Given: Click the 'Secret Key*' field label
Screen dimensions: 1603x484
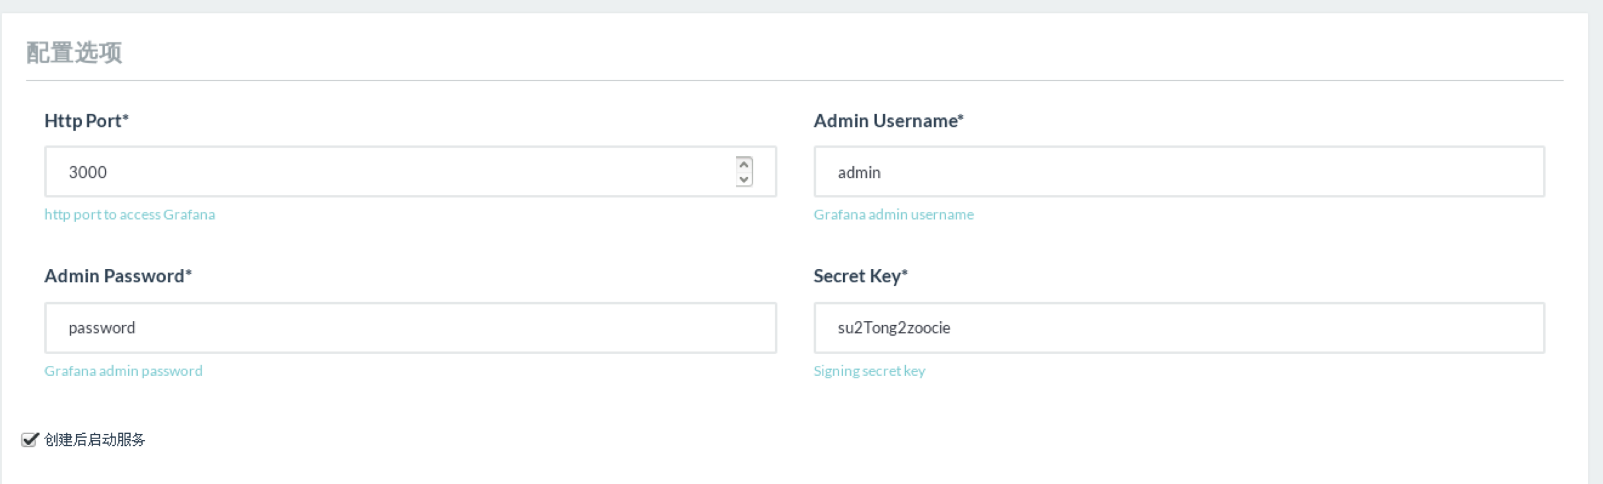Looking at the screenshot, I should pos(860,276).
